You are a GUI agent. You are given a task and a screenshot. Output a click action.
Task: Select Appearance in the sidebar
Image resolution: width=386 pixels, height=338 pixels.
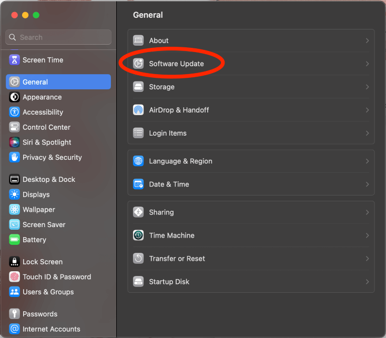42,97
